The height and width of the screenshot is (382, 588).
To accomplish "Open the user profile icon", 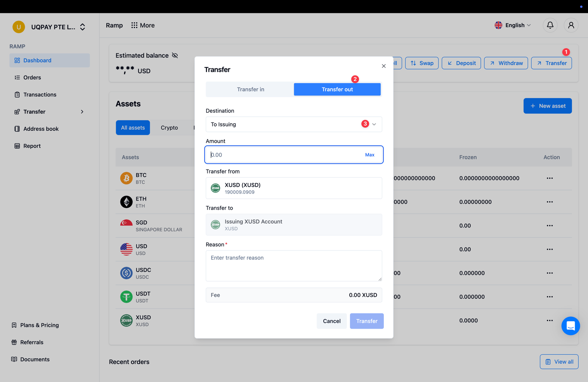I will click(571, 25).
